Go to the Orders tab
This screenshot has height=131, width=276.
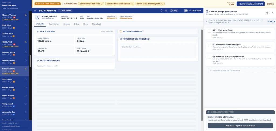[76, 24]
